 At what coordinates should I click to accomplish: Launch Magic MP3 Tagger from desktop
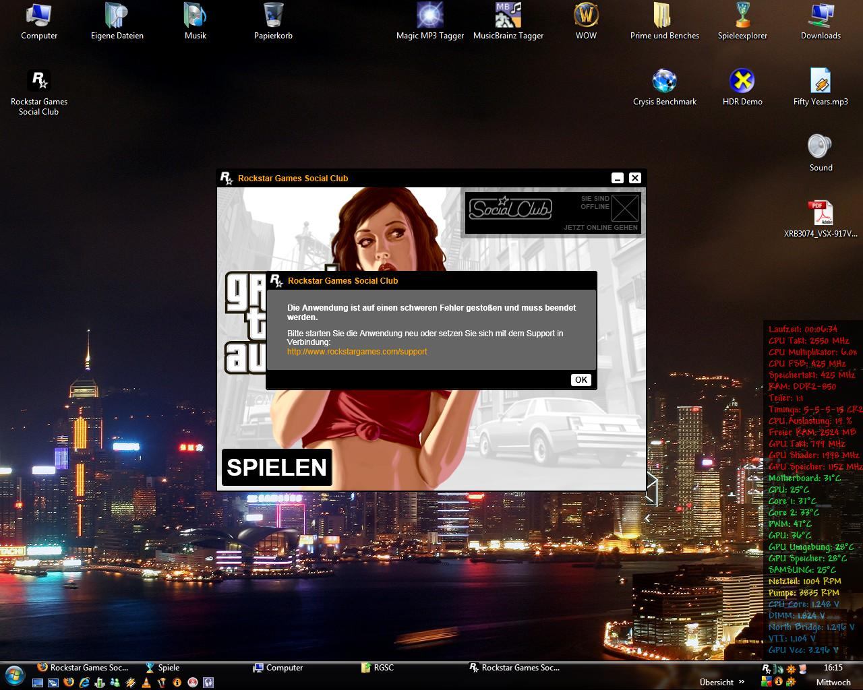tap(430, 22)
